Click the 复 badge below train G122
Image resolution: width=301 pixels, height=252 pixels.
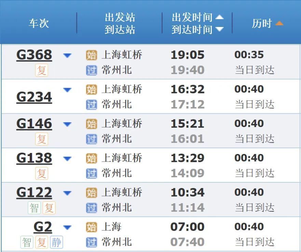tap(49, 207)
